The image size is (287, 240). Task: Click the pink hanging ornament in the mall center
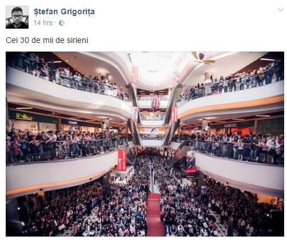(x=156, y=103)
